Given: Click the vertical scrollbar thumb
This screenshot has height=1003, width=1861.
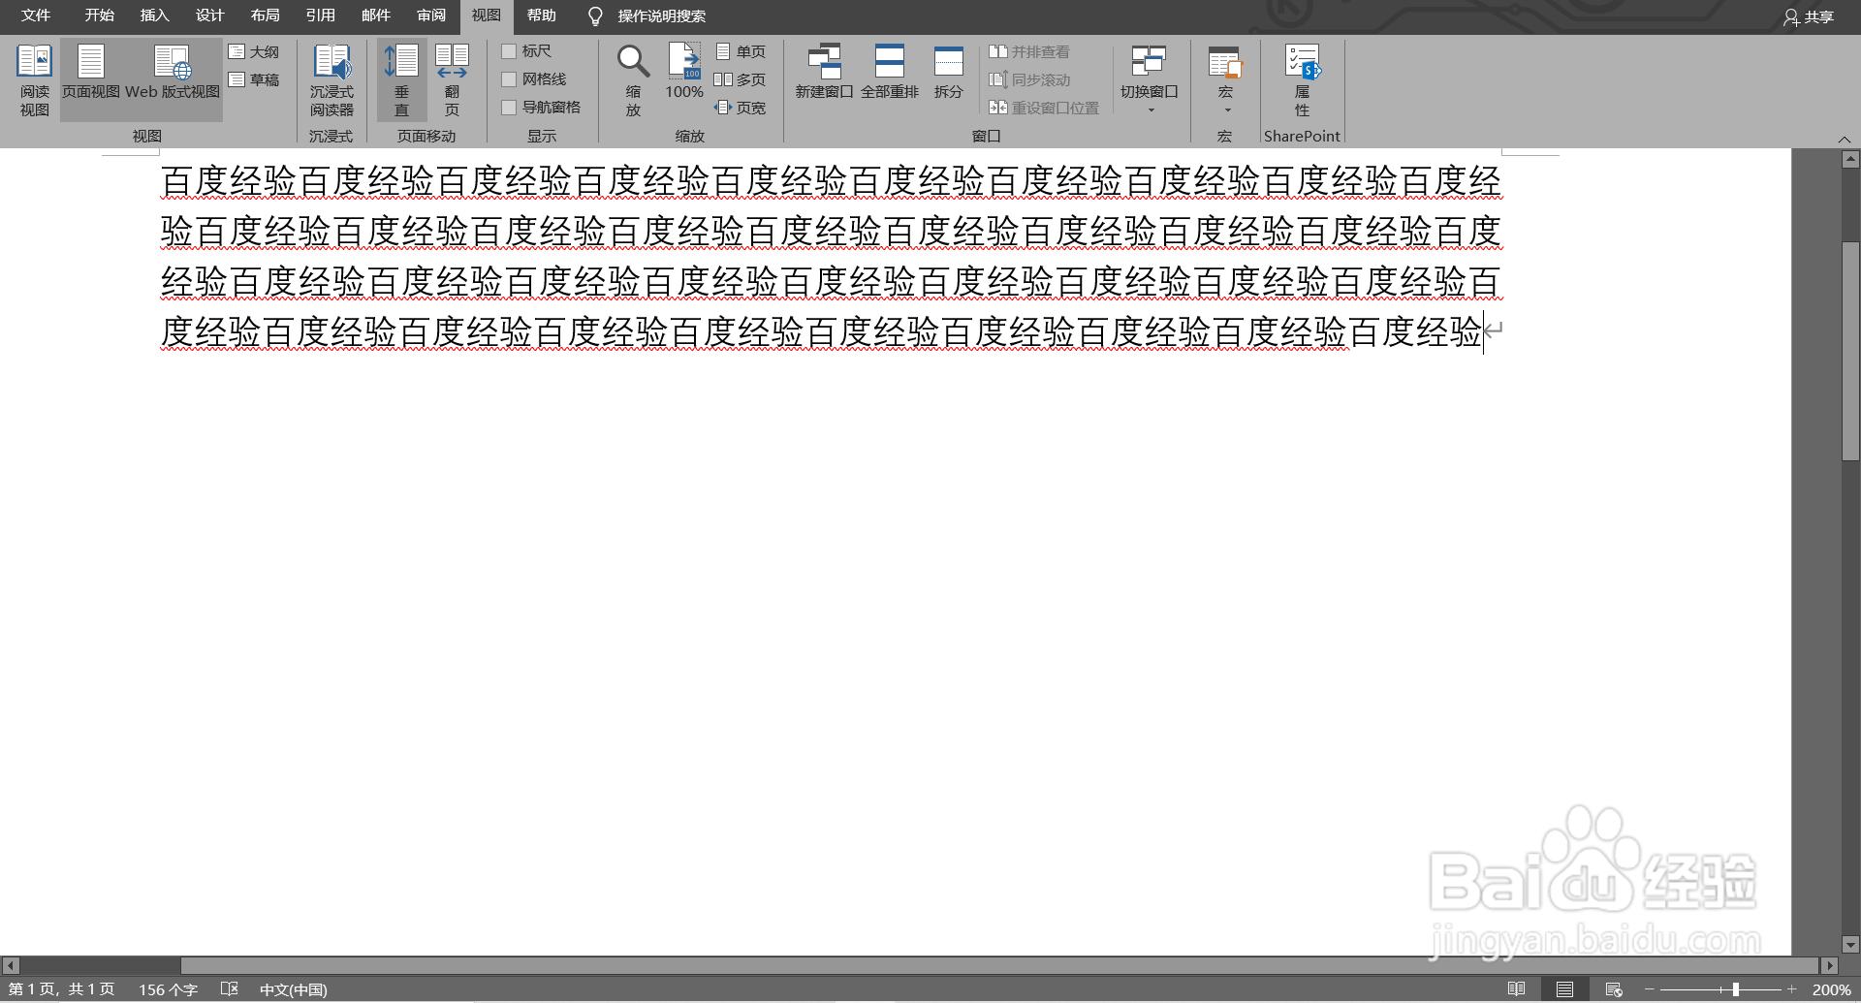Looking at the screenshot, I should click(1850, 351).
